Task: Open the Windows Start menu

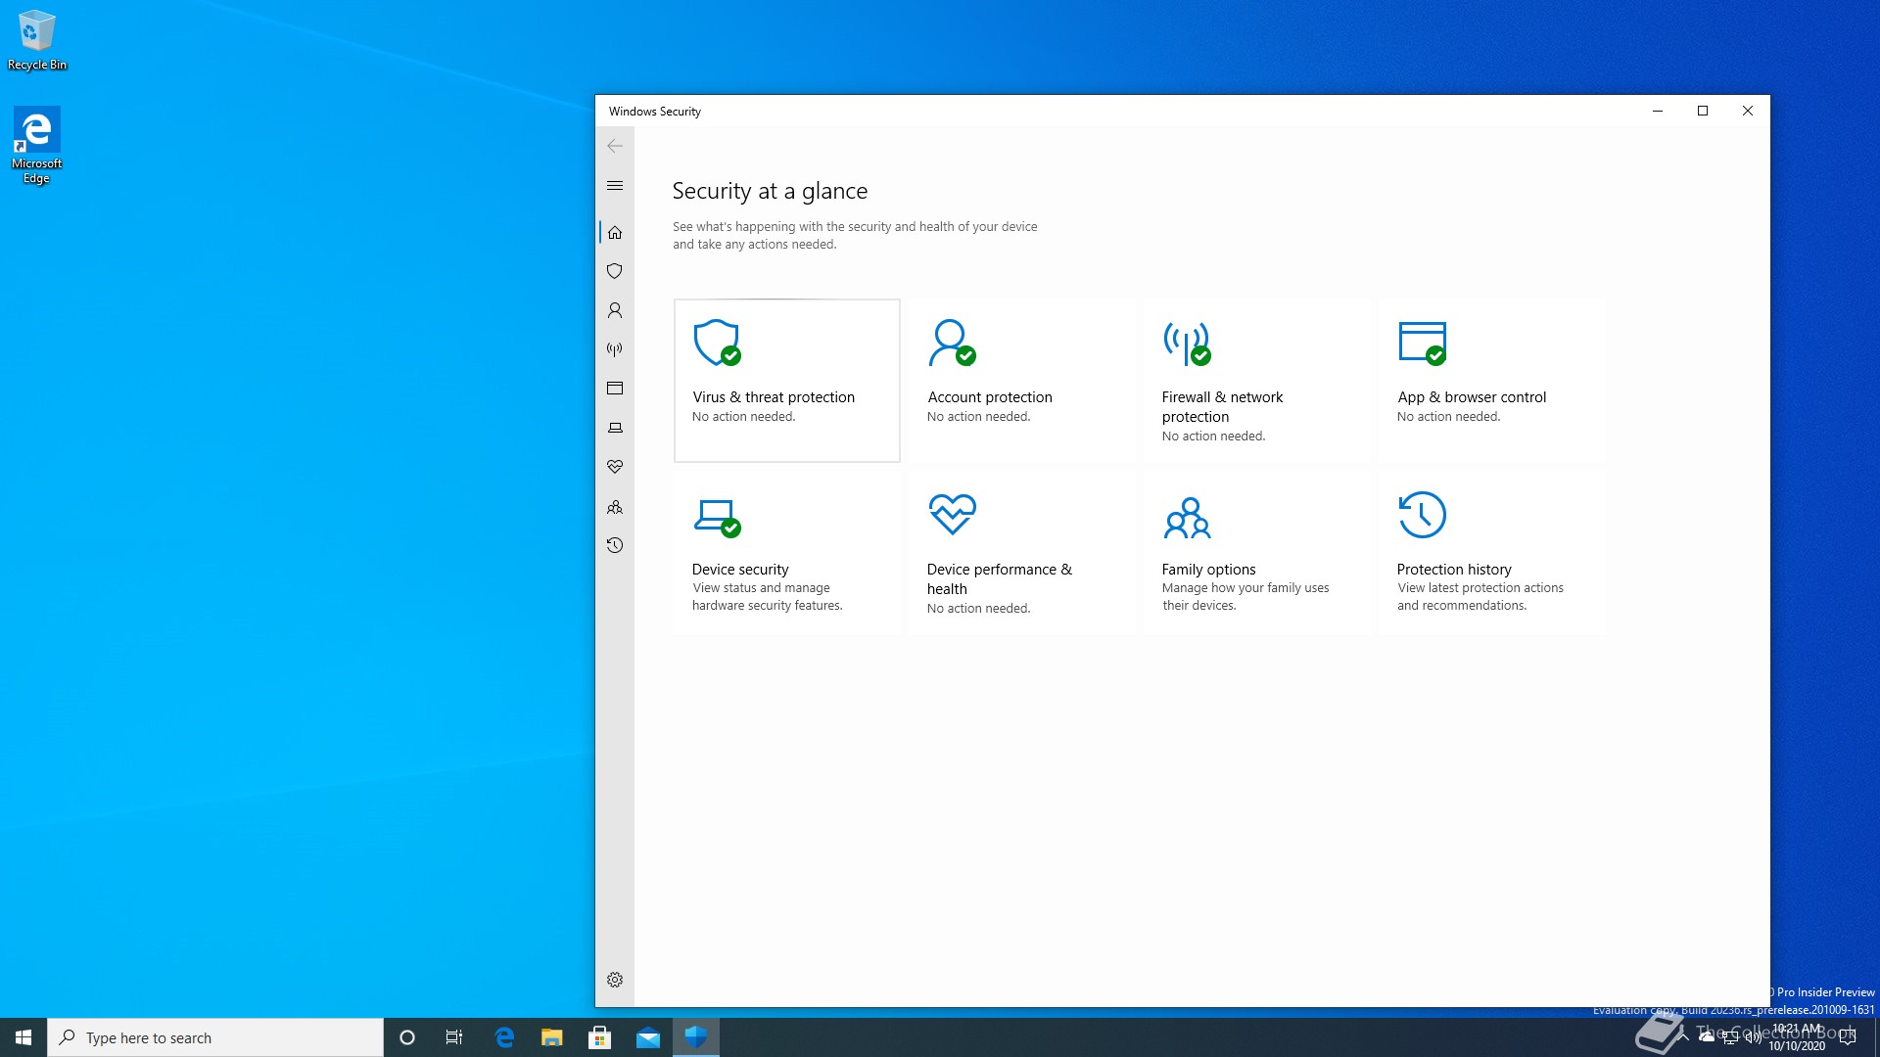Action: tap(23, 1037)
